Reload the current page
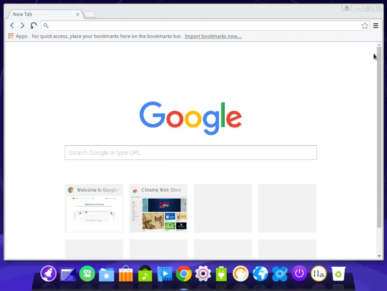This screenshot has height=291, width=387. [33, 26]
